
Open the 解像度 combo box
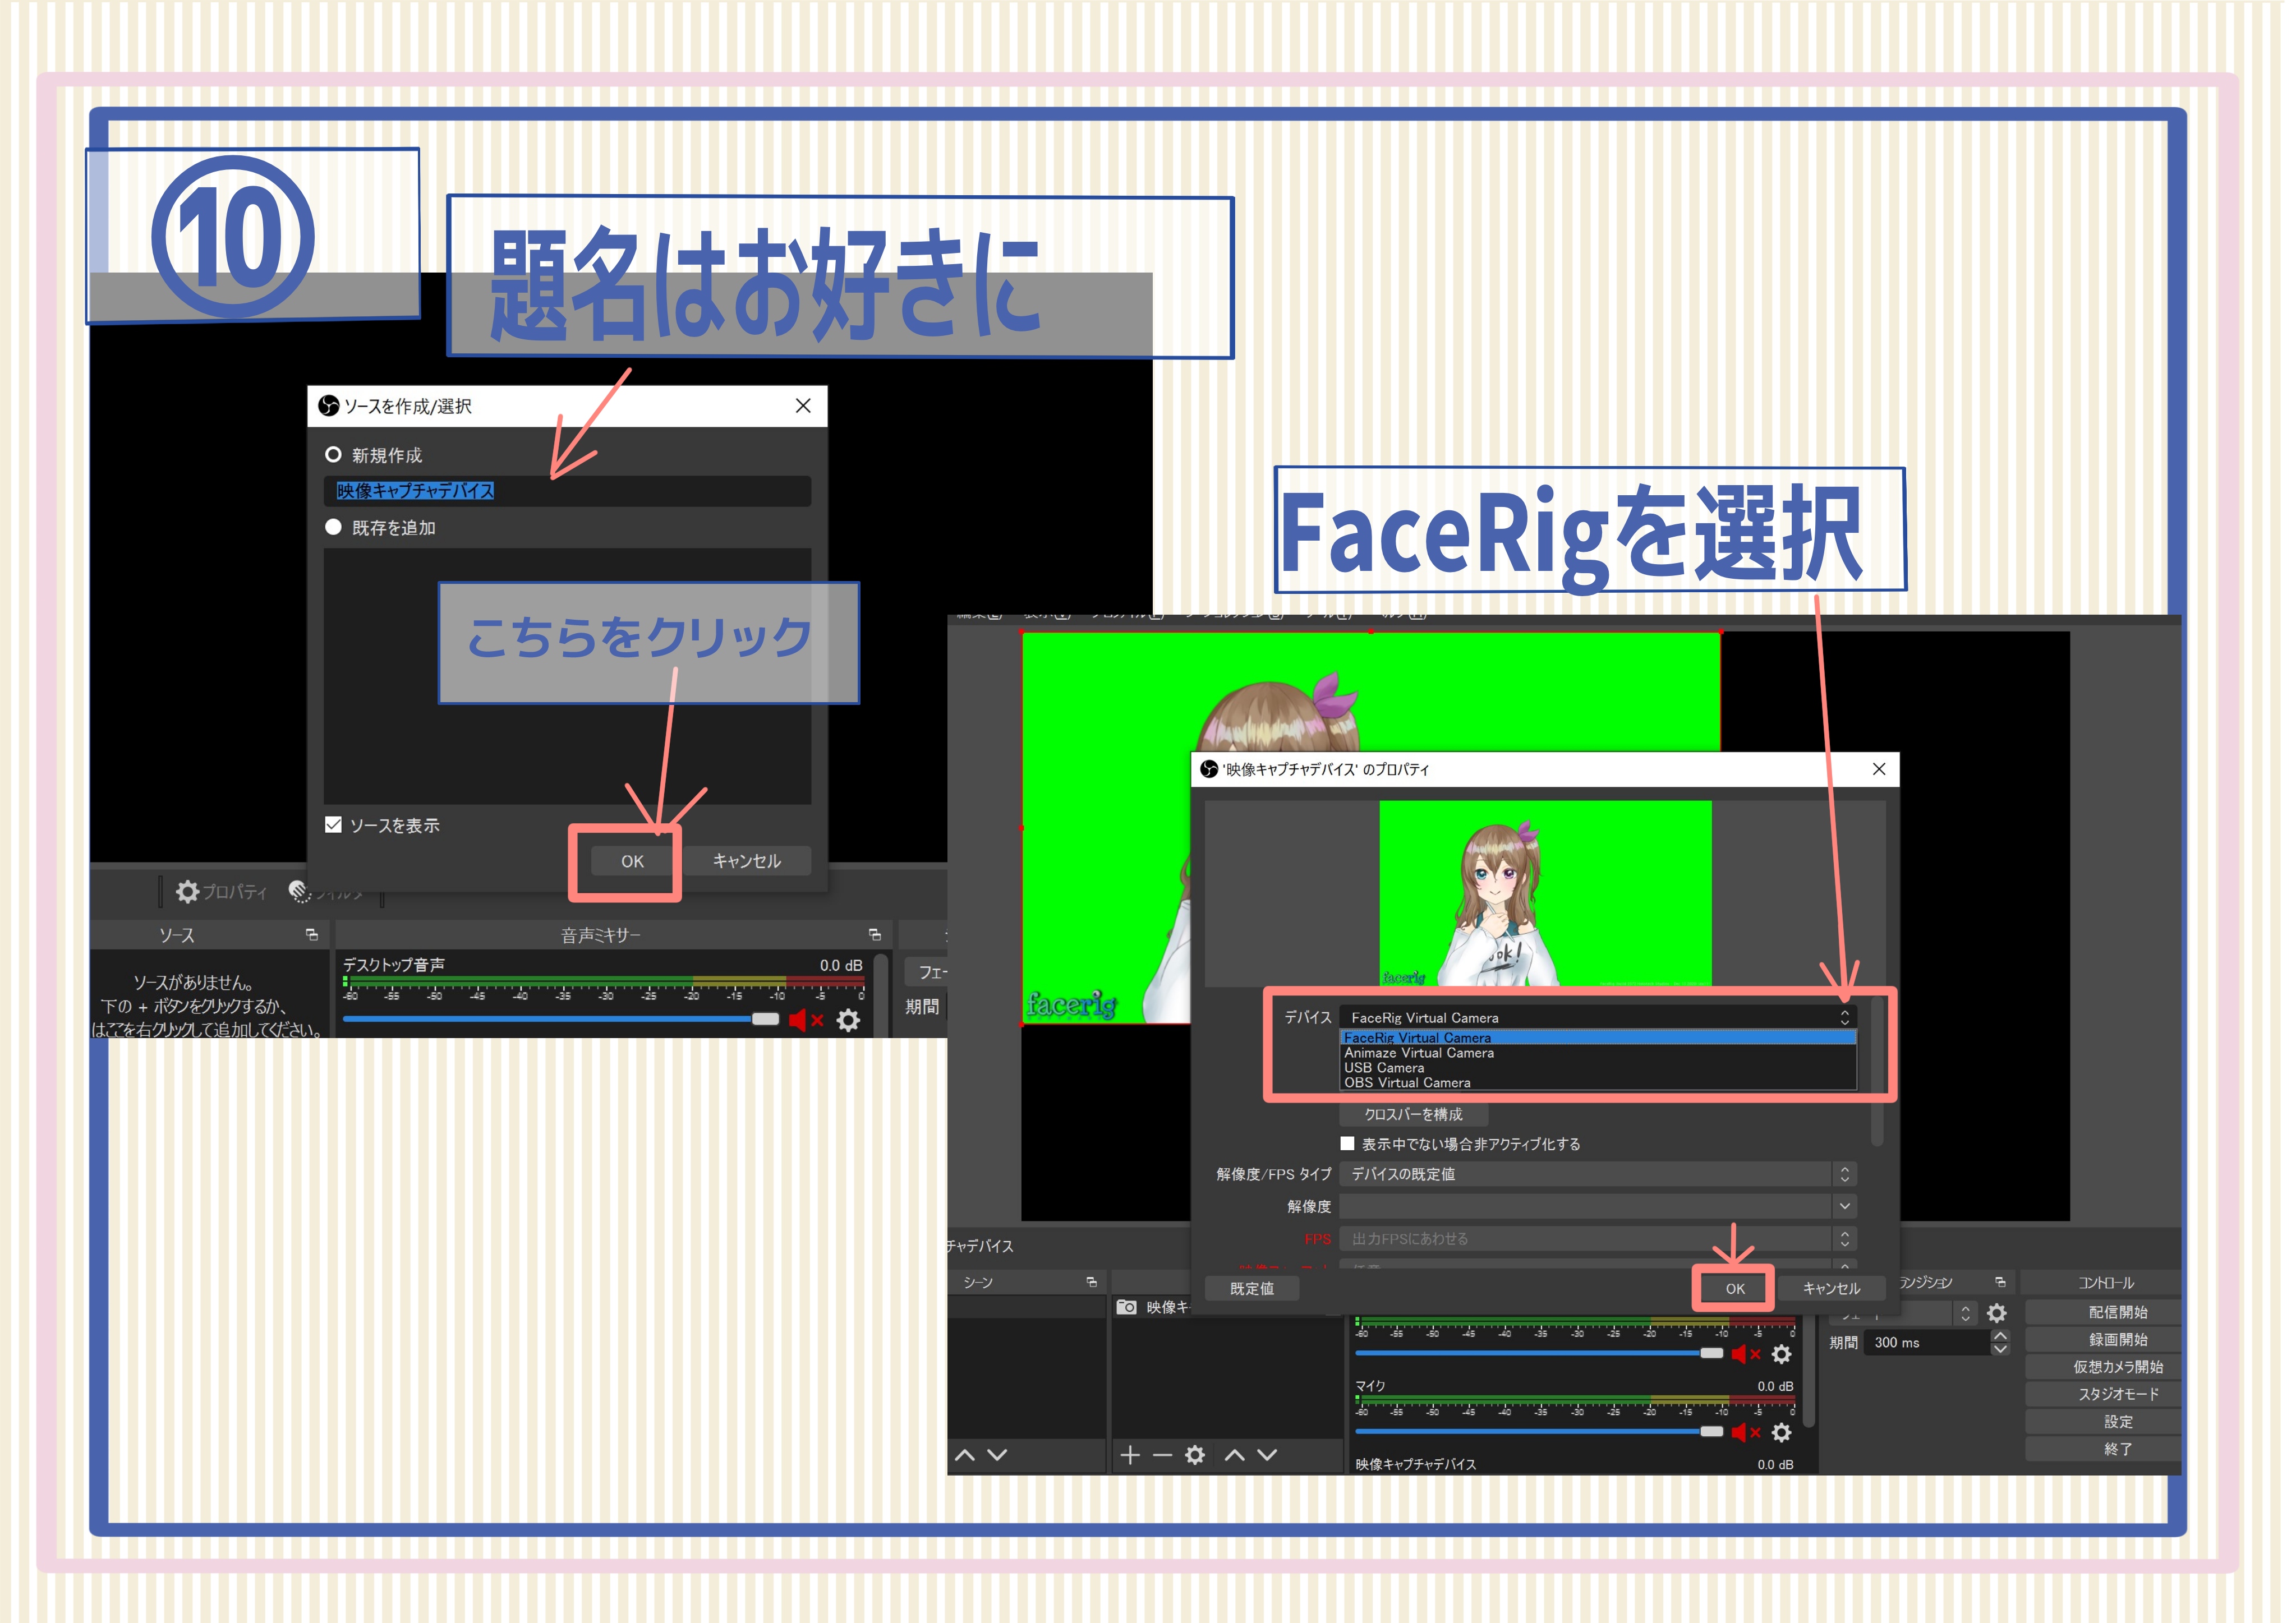coord(1598,1206)
